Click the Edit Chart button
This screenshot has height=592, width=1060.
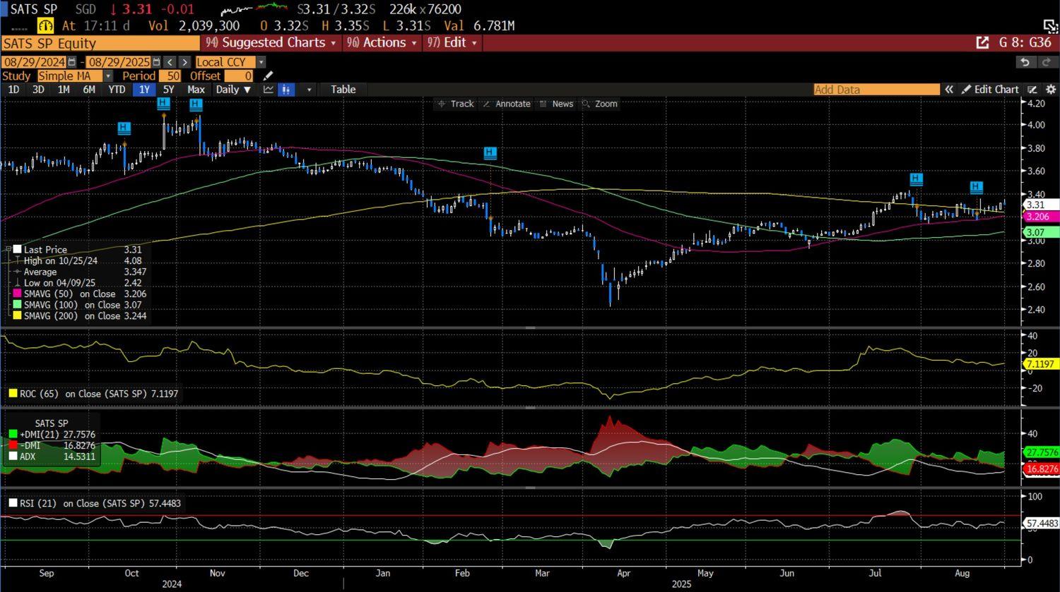990,90
